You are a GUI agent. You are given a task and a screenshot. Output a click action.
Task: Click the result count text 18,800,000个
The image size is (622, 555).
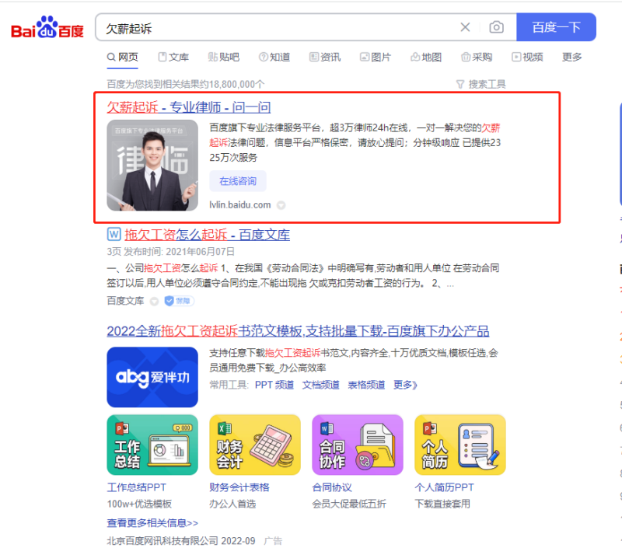[237, 84]
